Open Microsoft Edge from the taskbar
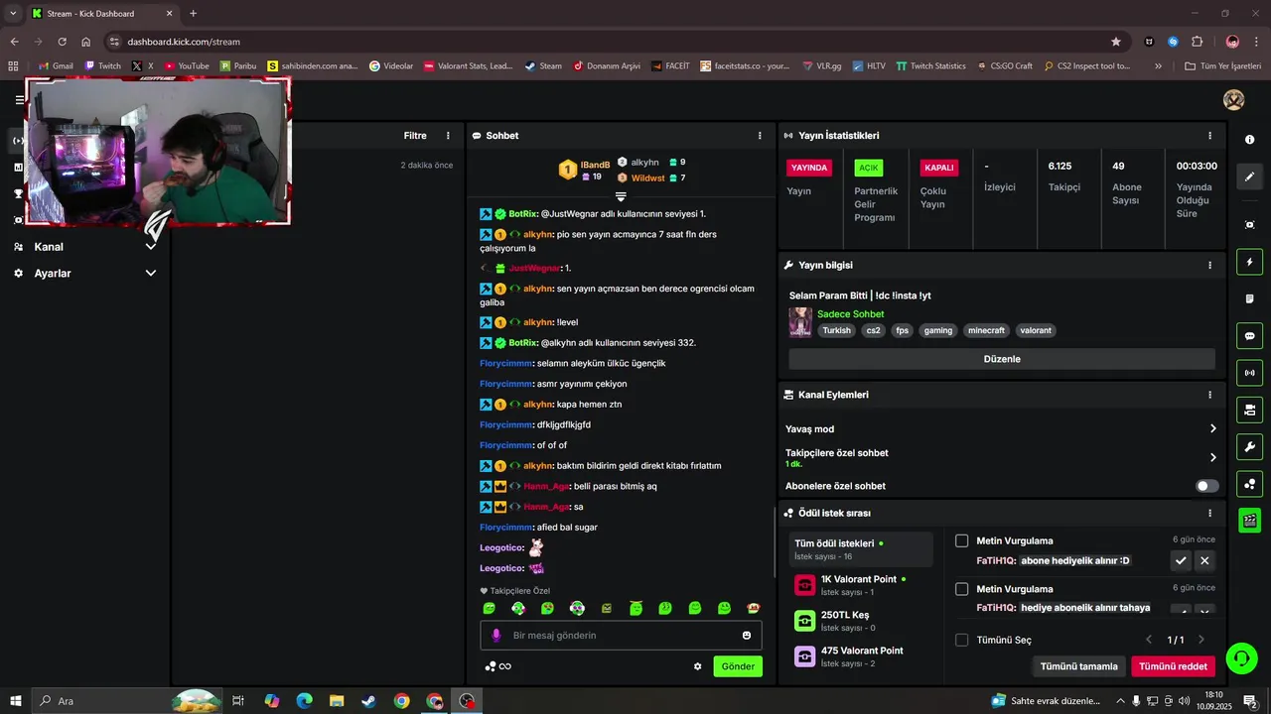Viewport: 1271px width, 714px height. pos(304,701)
